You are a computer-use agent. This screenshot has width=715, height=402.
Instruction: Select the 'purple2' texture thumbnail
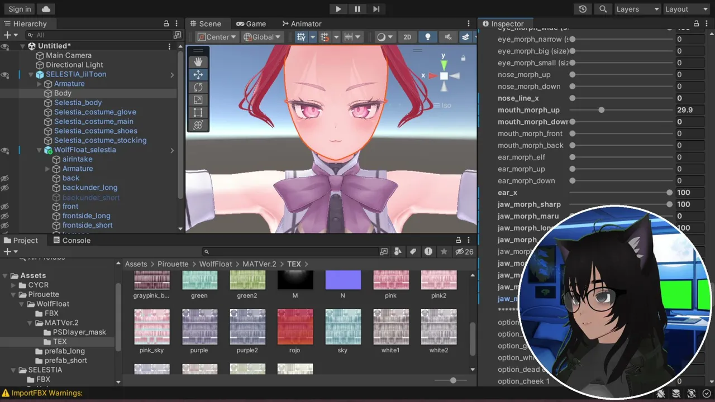click(x=247, y=327)
